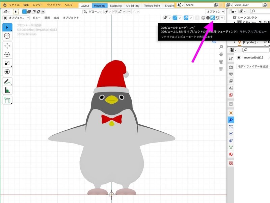Screen dimensions: 270x203
Task: Click the viewport zoom magnifier icon
Action: (221, 47)
